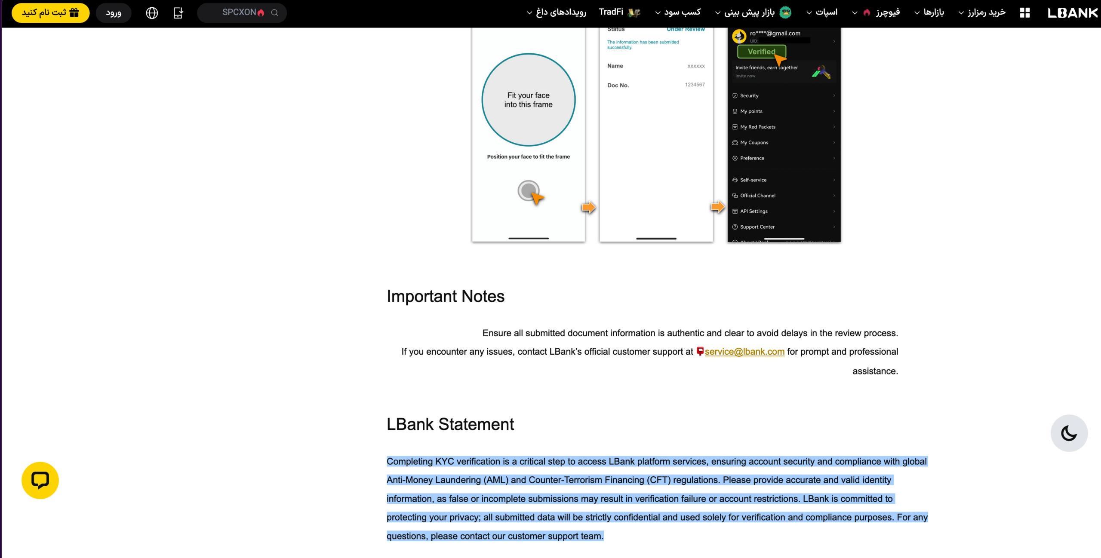Toggle dark mode with the moon button
The image size is (1101, 558).
(x=1069, y=433)
